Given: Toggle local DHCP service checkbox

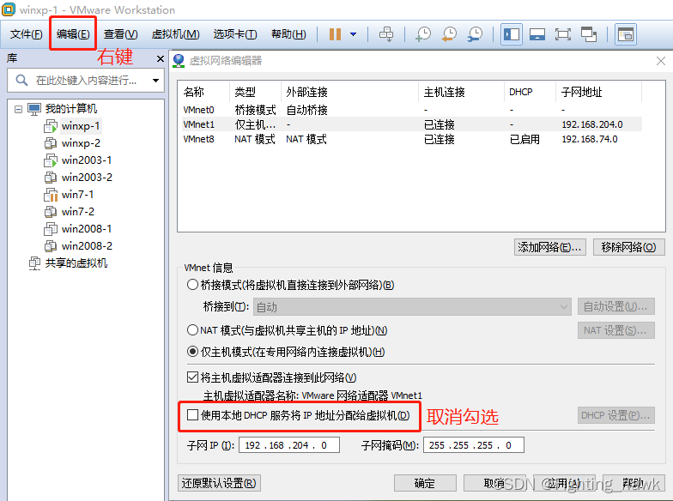Looking at the screenshot, I should pyautogui.click(x=192, y=415).
